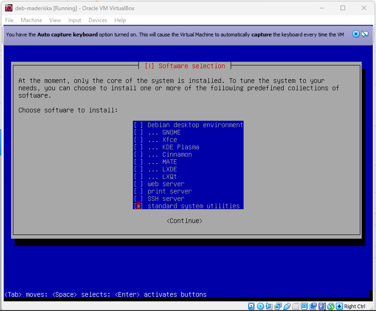
Task: Toggle the KDE Plasma checkbox
Action: point(138,147)
